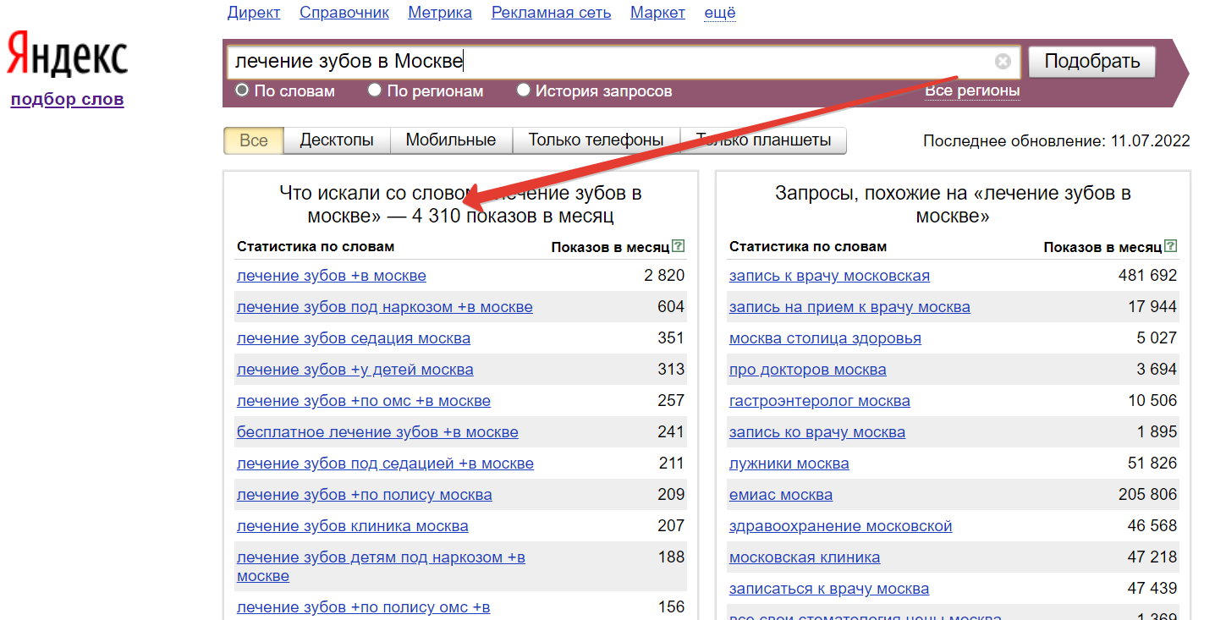The width and height of the screenshot is (1226, 620).
Task: Click the 604 impressions value
Action: click(671, 307)
